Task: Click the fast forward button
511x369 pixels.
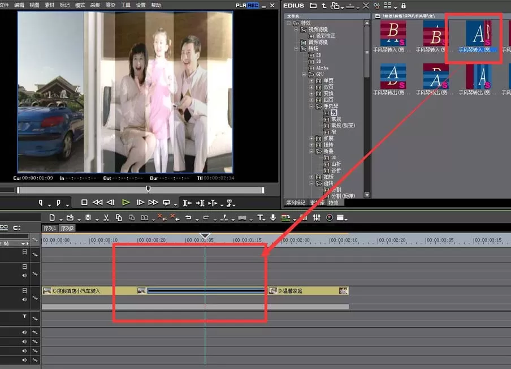Action: [x=153, y=203]
